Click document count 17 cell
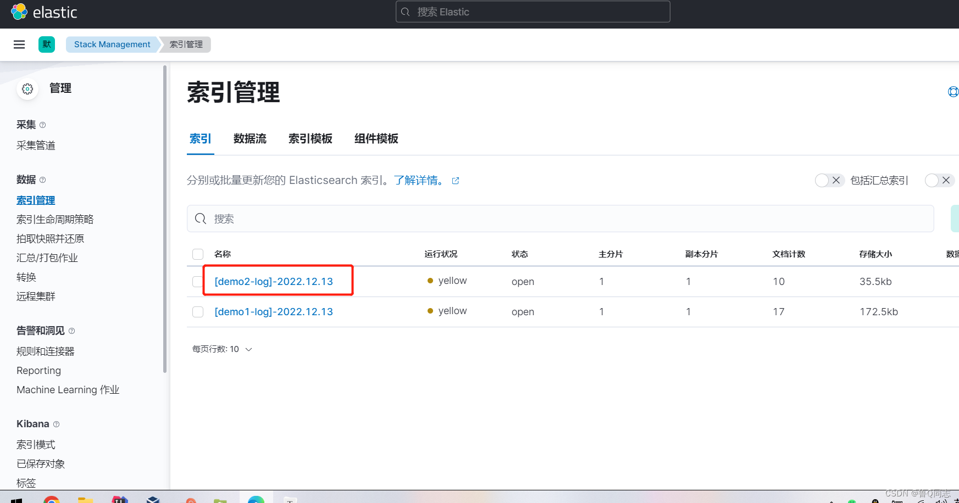 (779, 312)
